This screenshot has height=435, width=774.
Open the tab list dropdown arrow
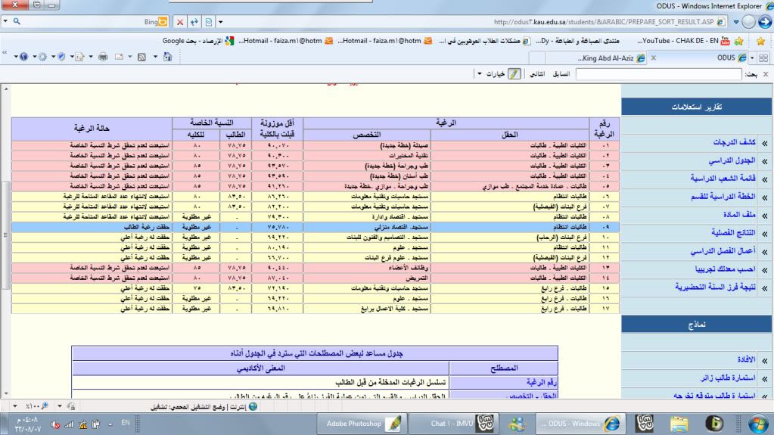pos(749,57)
